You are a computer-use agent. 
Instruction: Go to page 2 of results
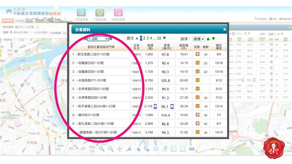(x=144, y=38)
